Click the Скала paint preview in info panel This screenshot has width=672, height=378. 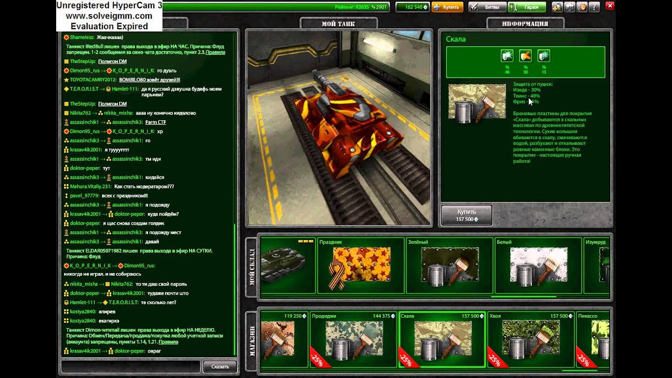(x=477, y=103)
